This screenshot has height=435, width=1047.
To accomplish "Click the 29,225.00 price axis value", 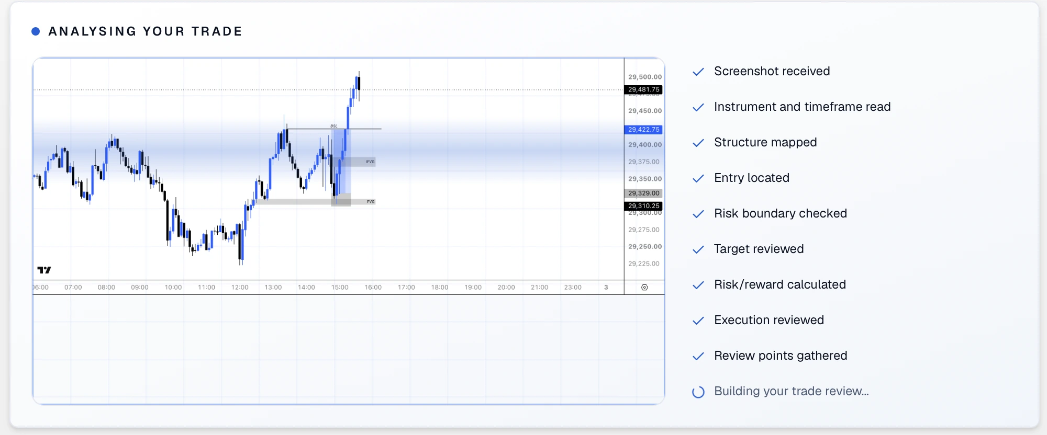I will 644,264.
